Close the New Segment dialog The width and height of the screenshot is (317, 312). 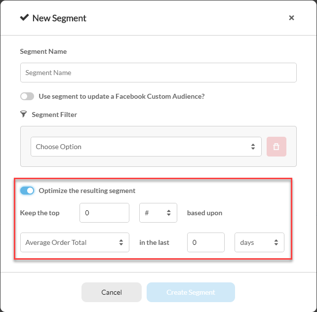click(291, 18)
